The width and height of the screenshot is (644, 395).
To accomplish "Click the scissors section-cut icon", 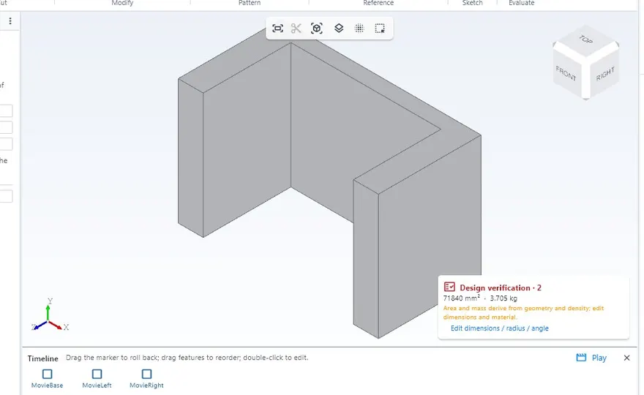I will click(296, 29).
